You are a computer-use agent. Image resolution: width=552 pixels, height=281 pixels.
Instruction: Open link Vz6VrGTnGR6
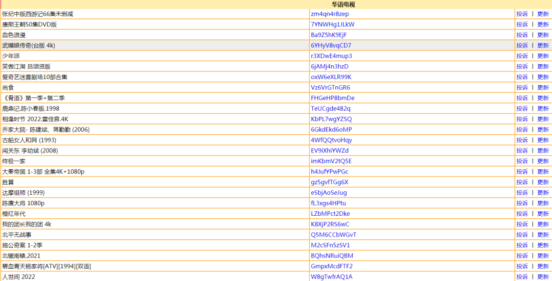coord(331,88)
